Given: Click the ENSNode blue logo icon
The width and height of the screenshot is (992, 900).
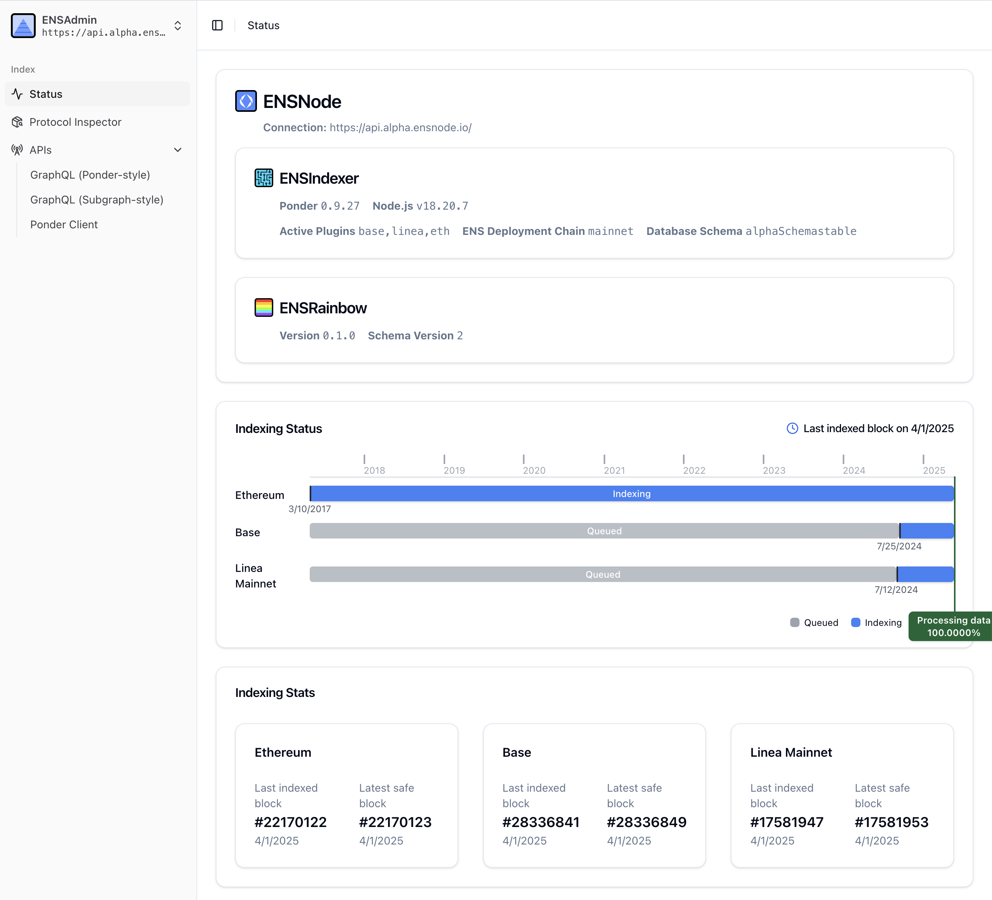Looking at the screenshot, I should point(246,101).
